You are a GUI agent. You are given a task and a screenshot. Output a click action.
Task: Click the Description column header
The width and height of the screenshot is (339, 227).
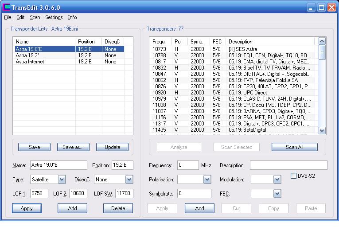(270, 42)
